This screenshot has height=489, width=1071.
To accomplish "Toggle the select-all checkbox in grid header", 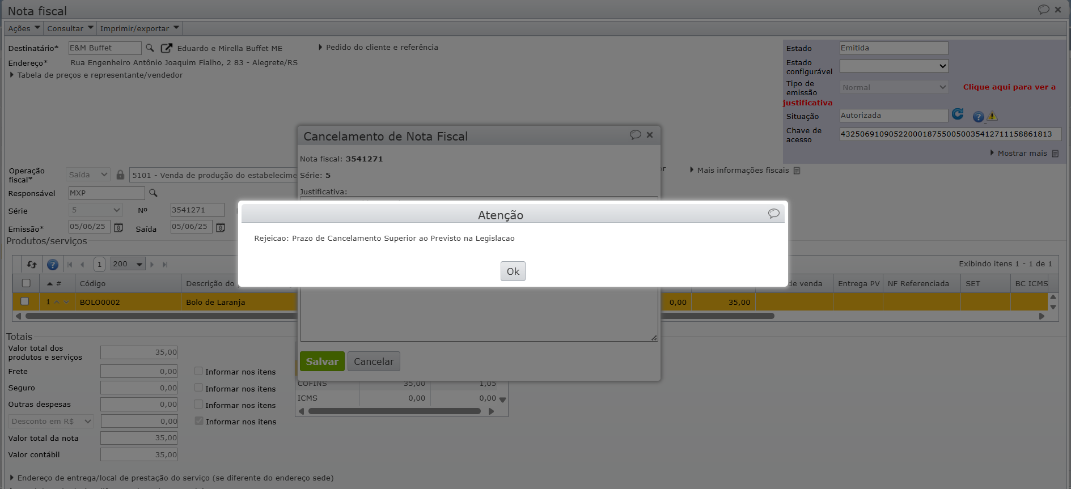I will (26, 283).
